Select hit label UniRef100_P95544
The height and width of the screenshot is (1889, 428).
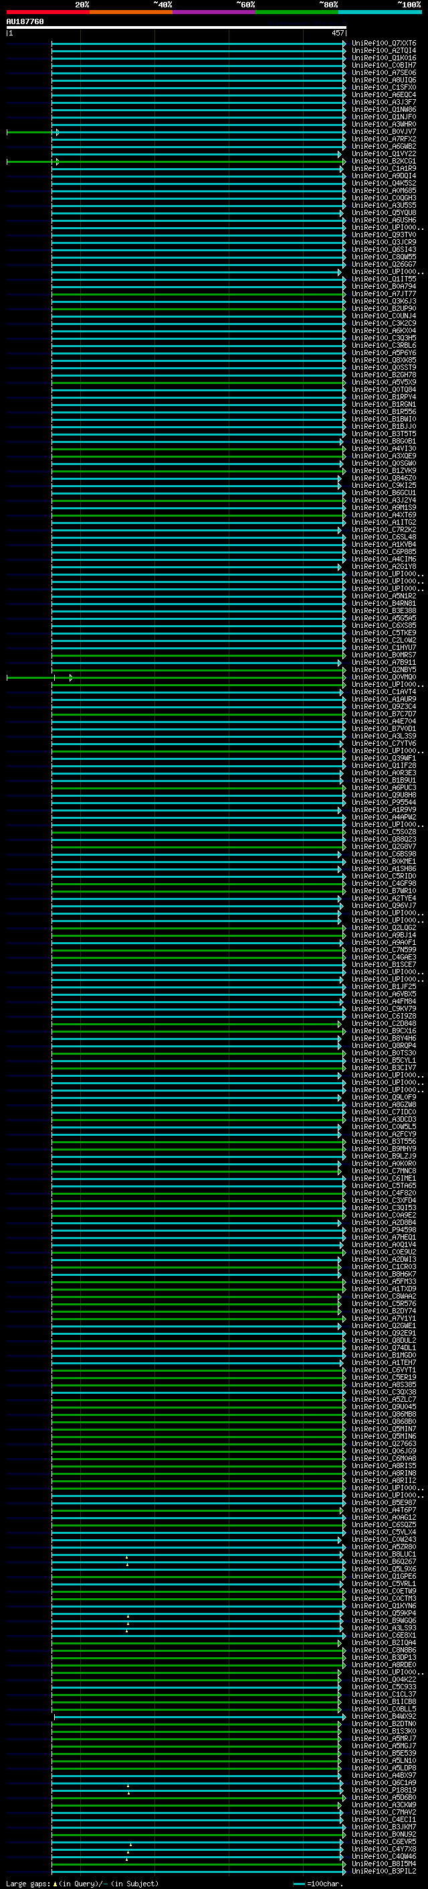pos(384,803)
